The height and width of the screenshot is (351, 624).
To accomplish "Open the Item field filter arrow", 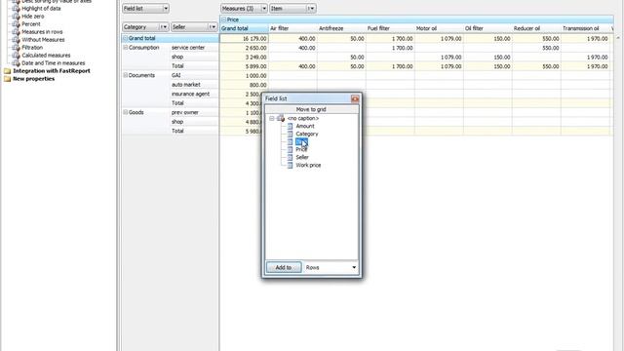I will pos(311,9).
